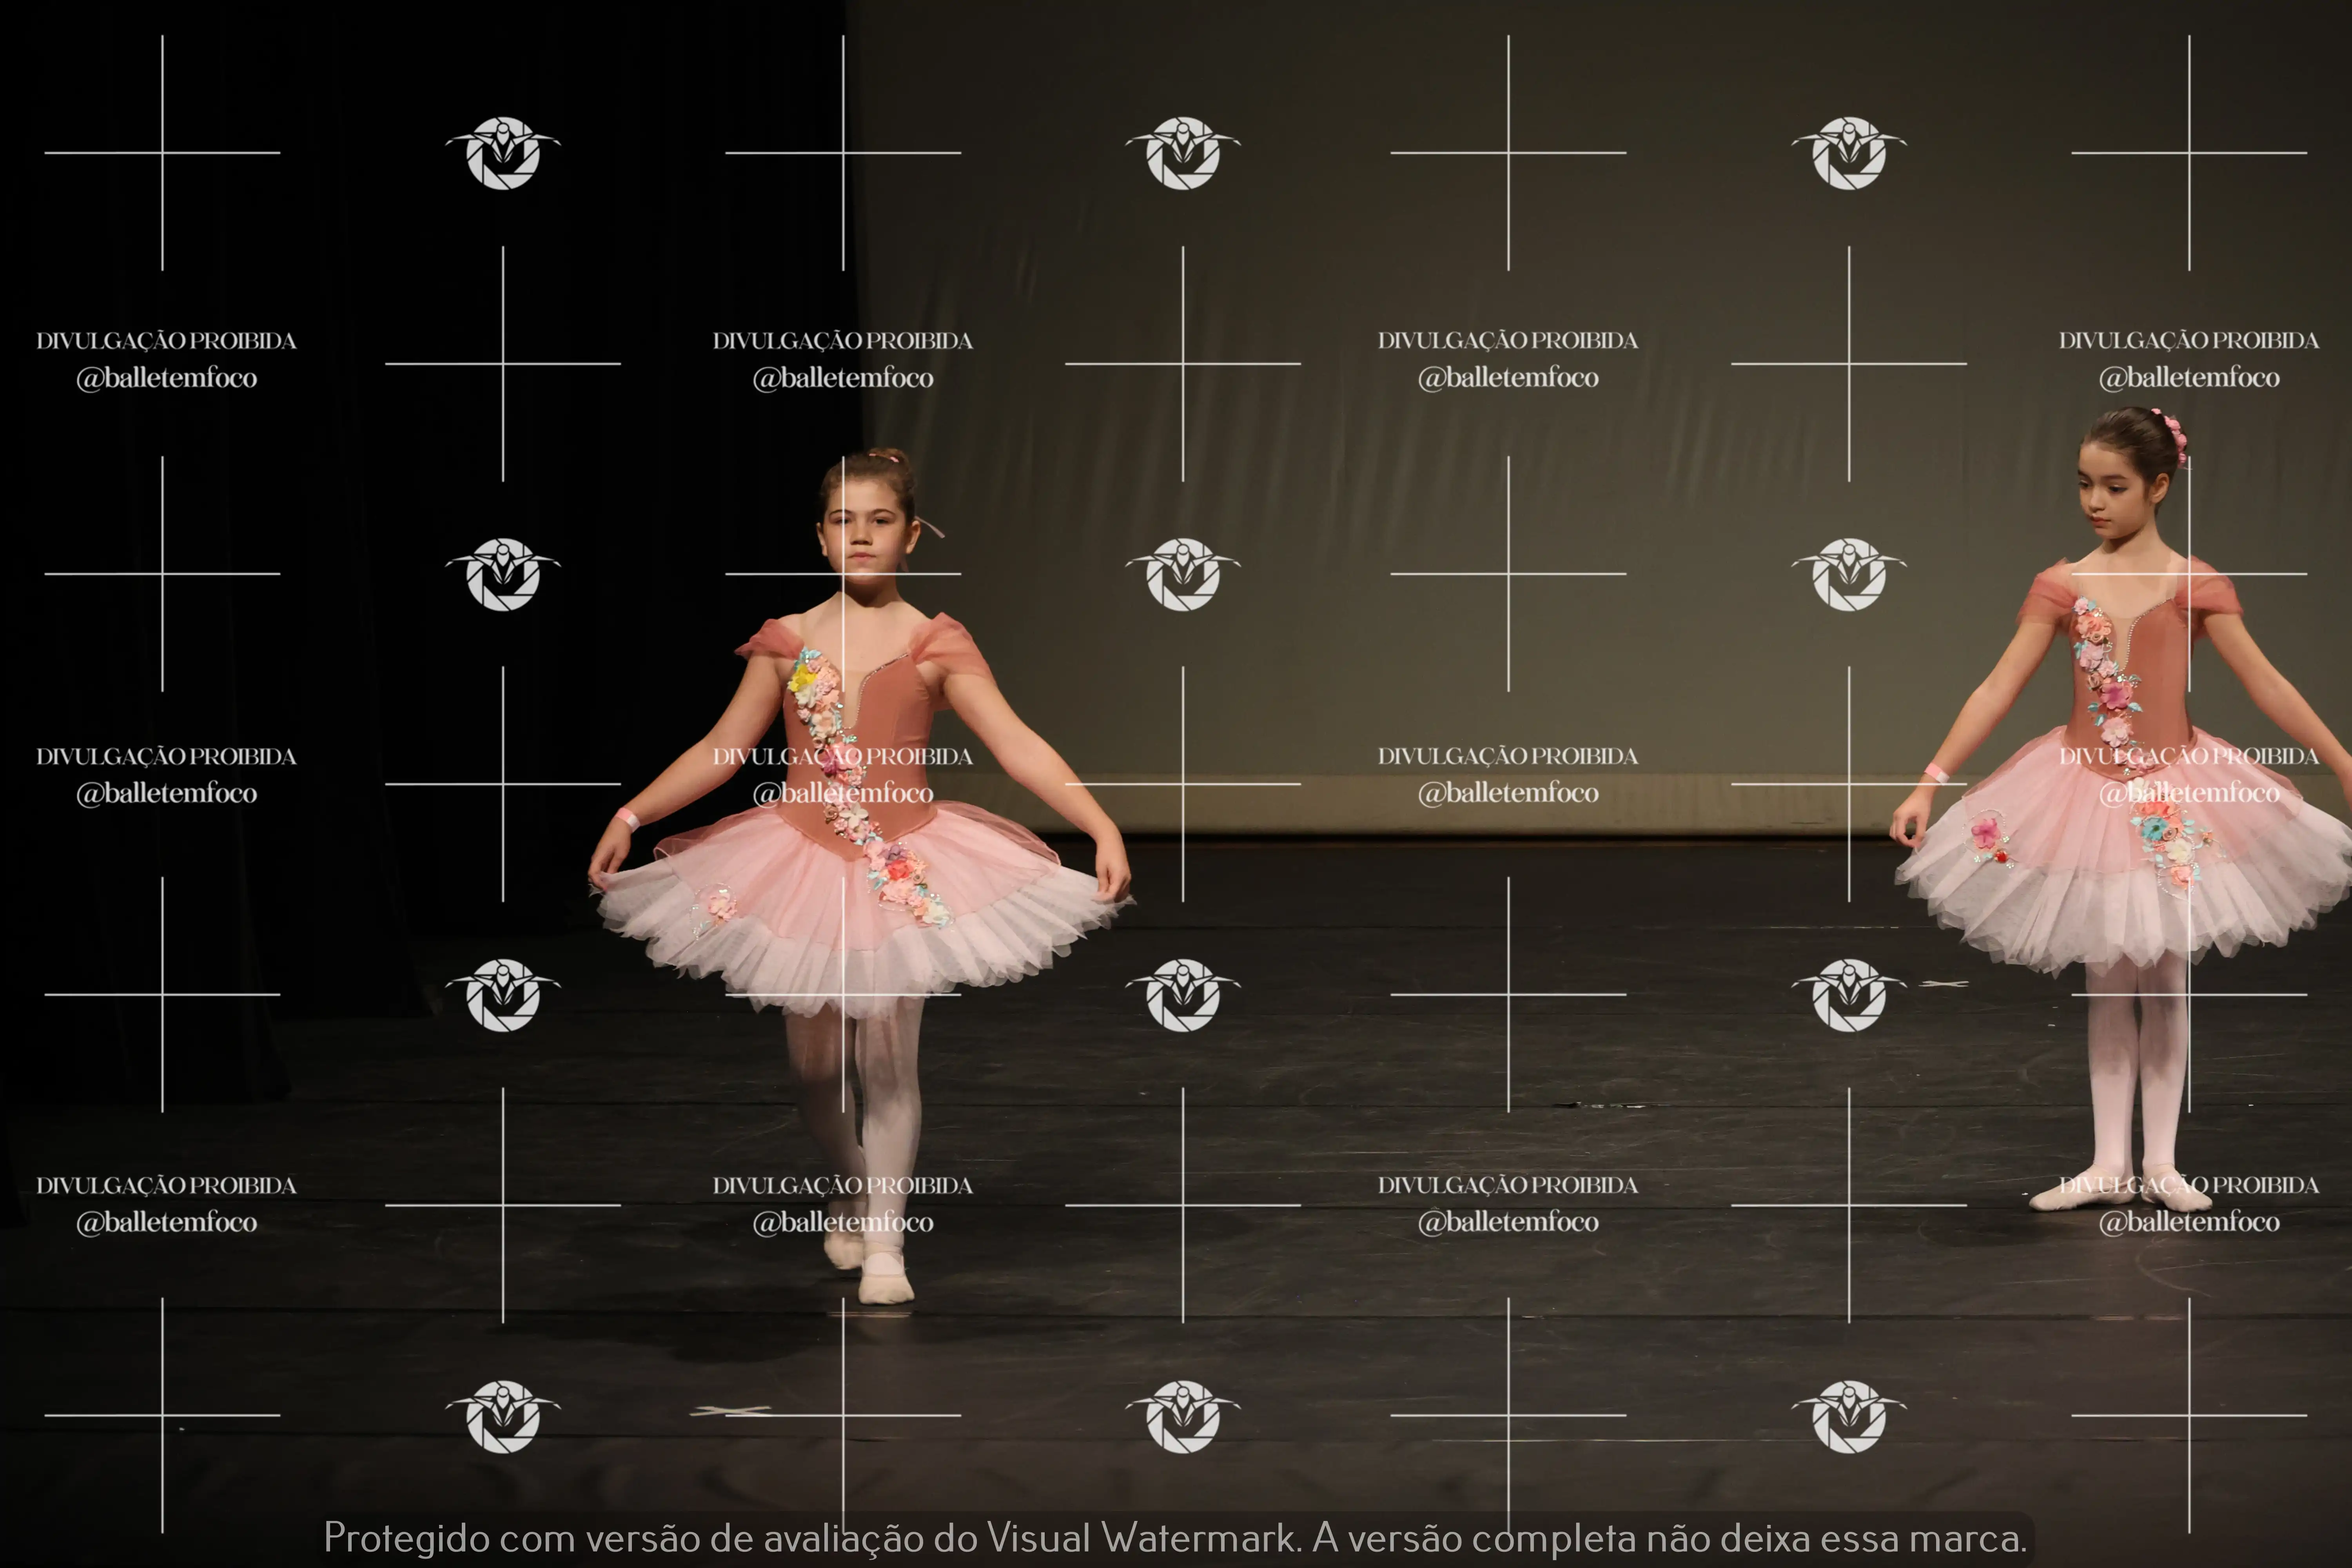Screen dimensions: 2352x1568
Task: Click DIVULGAÇÃO PROIBIDA text over right dancer's slippers
Action: 2188,1185
